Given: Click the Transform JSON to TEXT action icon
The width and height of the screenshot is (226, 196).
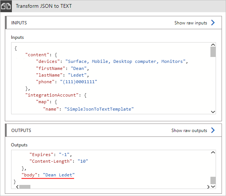Looking at the screenshot, I should pos(6,6).
